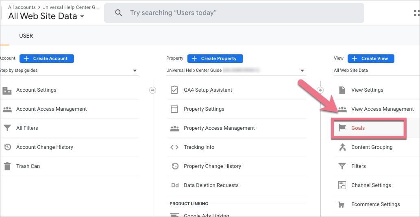Screen dimensions: 420x217
Task: Open Channel Settings link
Action: 371,185
